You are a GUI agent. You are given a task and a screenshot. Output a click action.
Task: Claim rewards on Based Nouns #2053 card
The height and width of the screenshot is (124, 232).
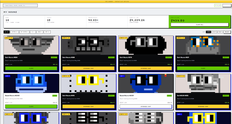point(31,106)
